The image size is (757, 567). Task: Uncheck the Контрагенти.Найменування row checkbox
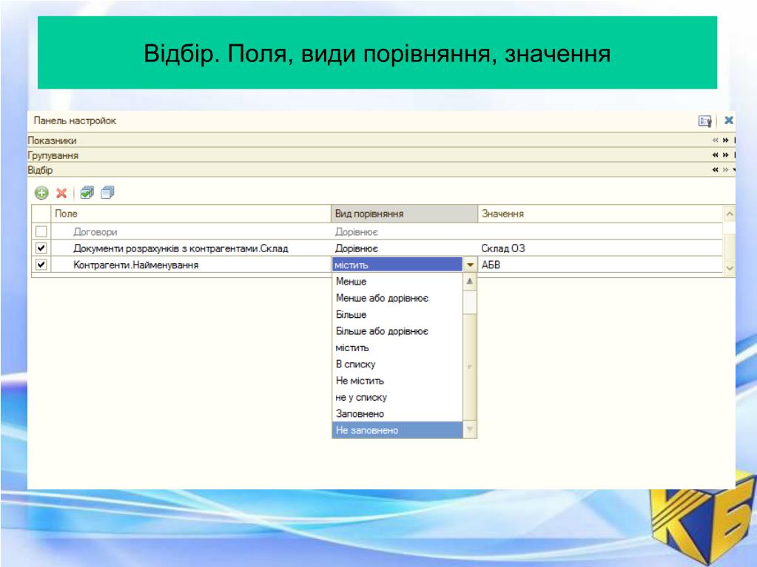click(41, 265)
